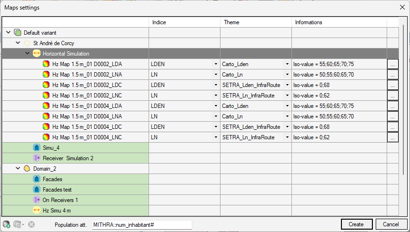
Task: Open Indice dropdown for D0004_LNC
Action: [216, 137]
